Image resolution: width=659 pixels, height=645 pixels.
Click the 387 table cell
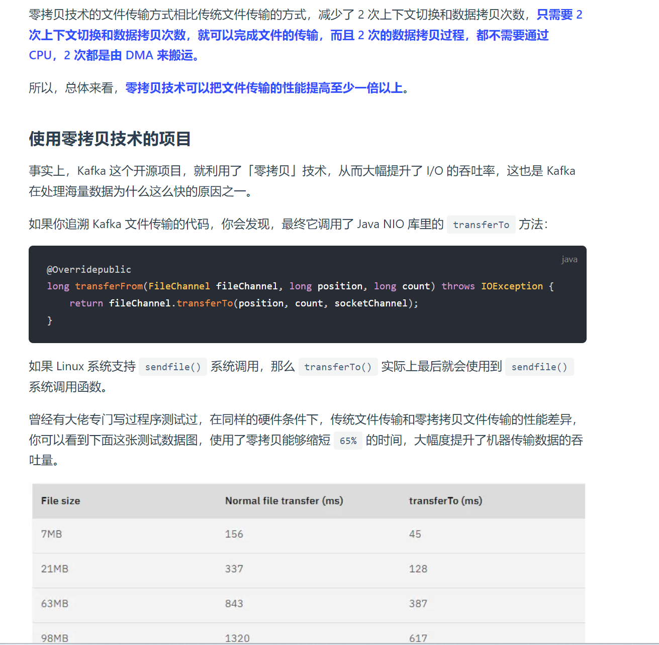[418, 603]
